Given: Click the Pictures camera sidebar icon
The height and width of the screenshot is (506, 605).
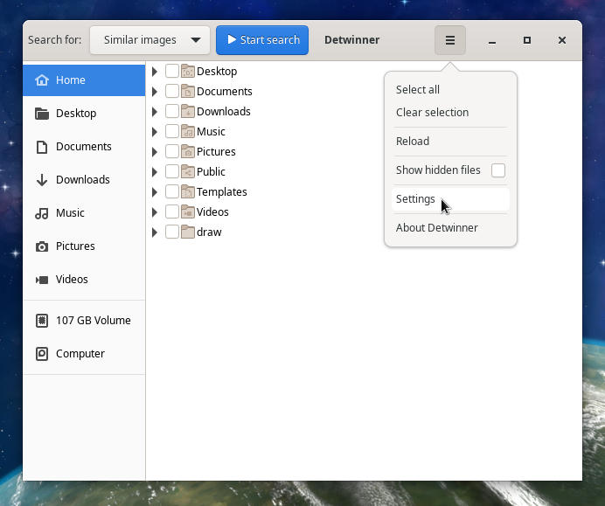Looking at the screenshot, I should pos(41,246).
